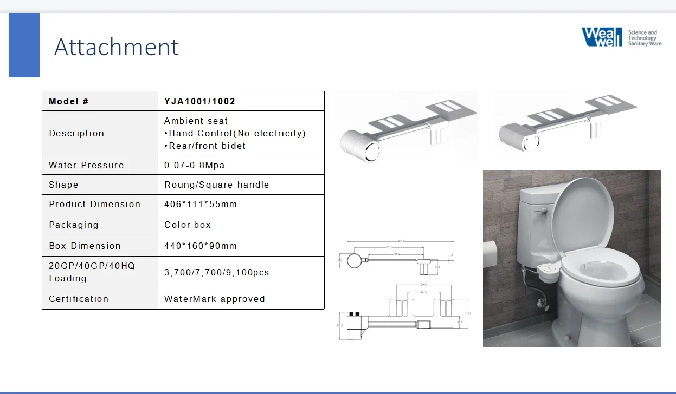This screenshot has width=676, height=394.
Task: Select 'WaterMark approved' value
Action: tap(215, 299)
